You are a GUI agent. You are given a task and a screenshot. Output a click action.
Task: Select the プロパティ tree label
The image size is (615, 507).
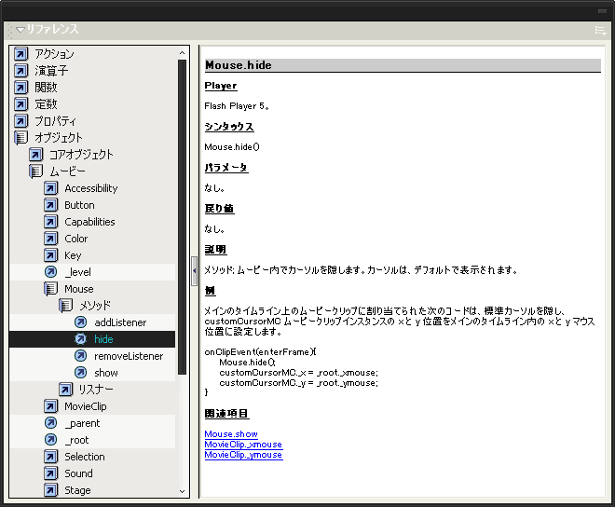point(55,121)
